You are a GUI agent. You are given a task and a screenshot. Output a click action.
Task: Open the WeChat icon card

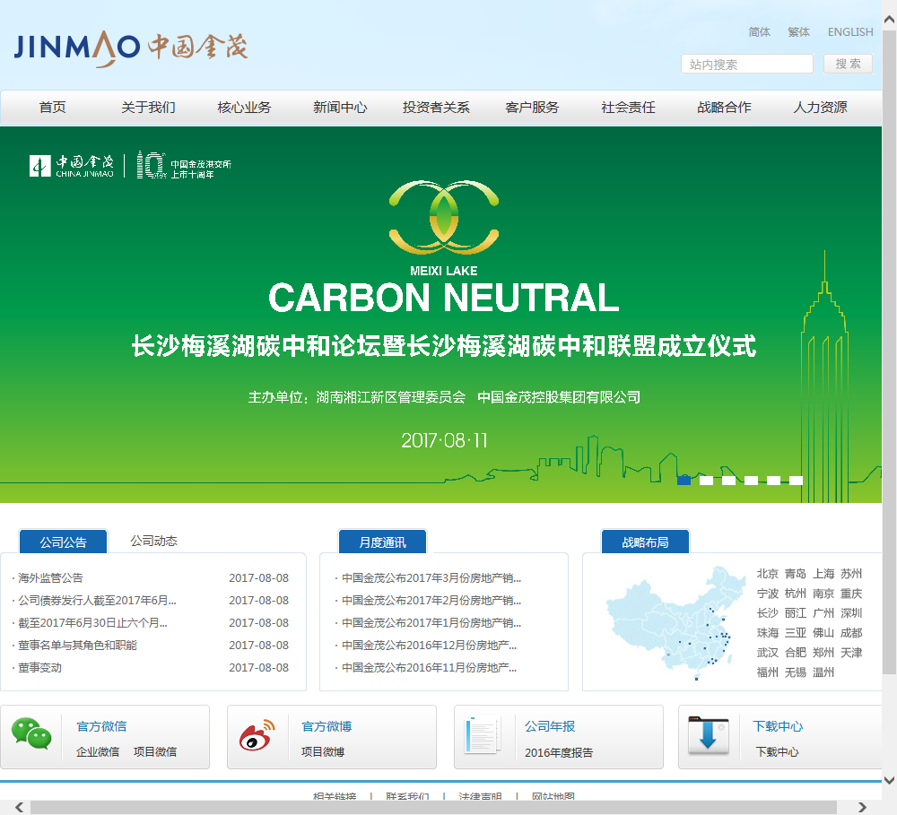[31, 733]
